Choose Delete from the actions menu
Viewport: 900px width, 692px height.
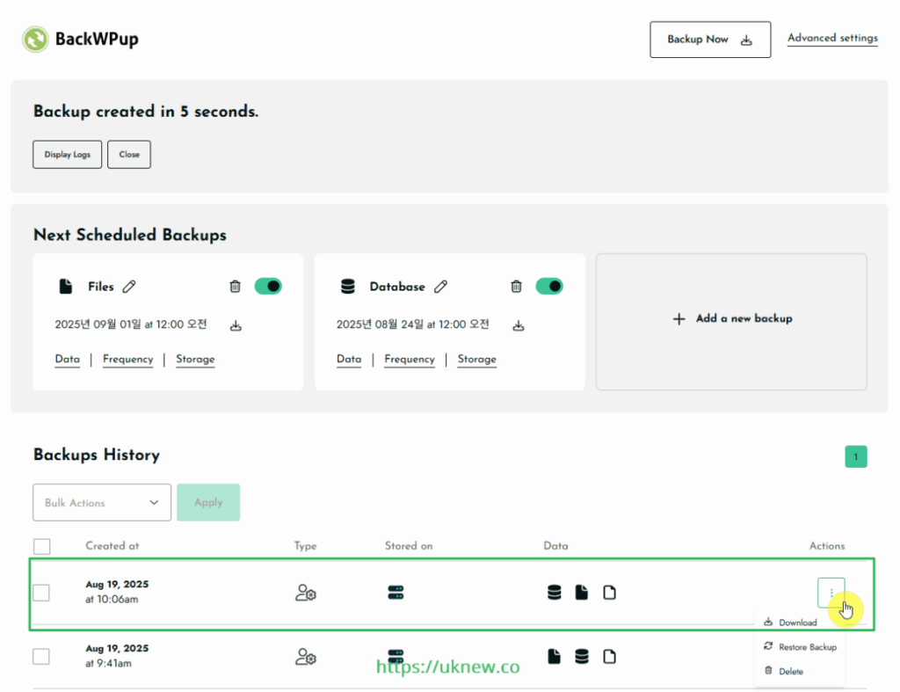click(790, 672)
